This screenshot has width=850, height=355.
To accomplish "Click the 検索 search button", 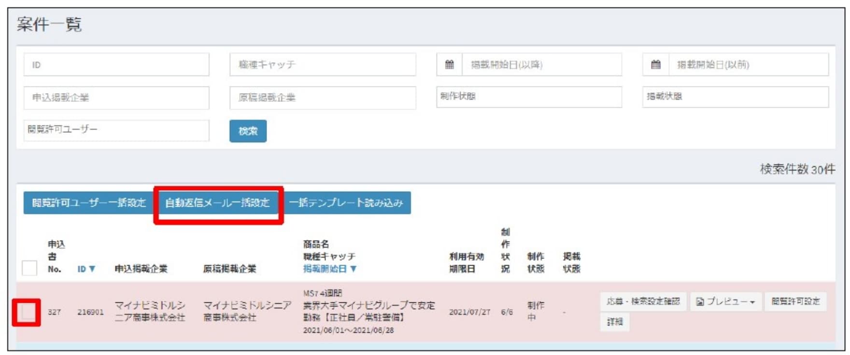I will 248,131.
